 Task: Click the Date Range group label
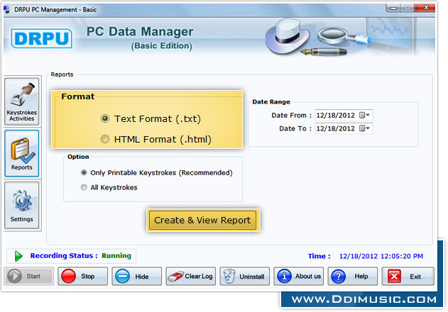click(x=271, y=102)
